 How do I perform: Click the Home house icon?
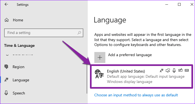click(x=7, y=20)
